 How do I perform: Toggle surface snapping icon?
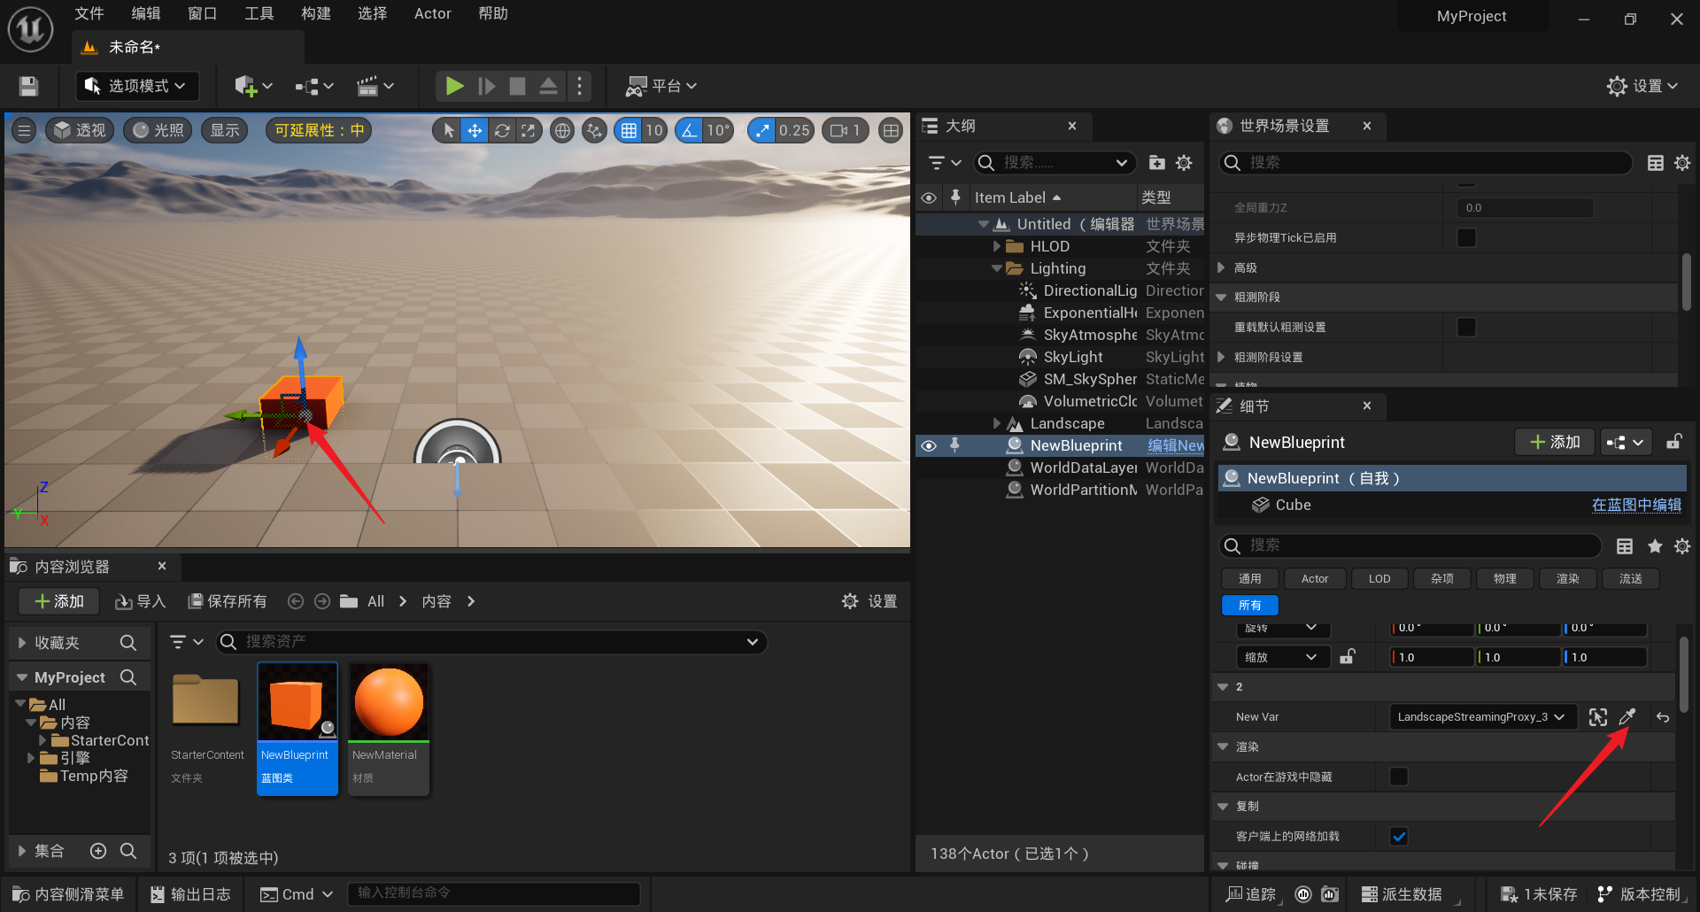[594, 131]
